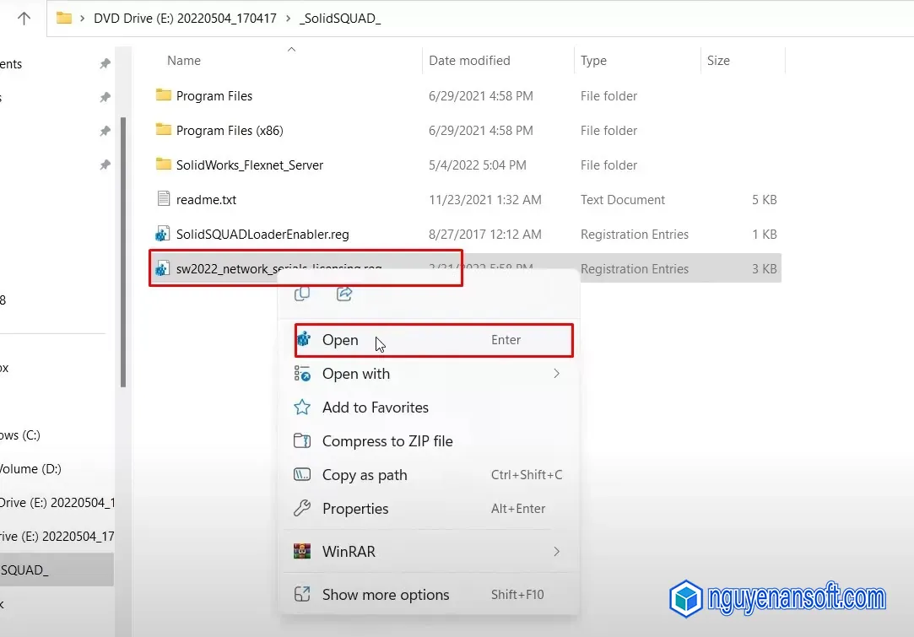Image resolution: width=914 pixels, height=637 pixels.
Task: Select Open from the context menu
Action: (339, 340)
